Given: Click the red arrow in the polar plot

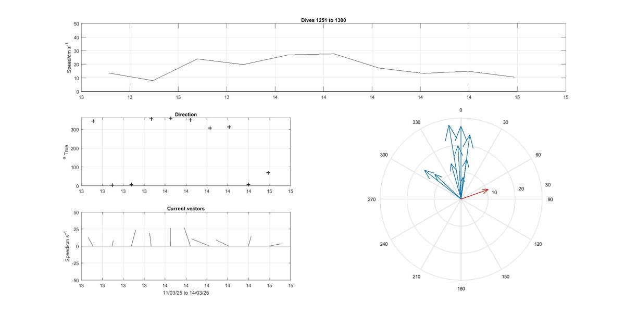Looking at the screenshot, I should [474, 194].
